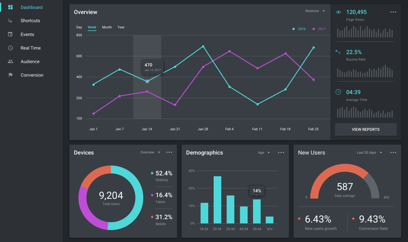Toggle the 2016 series legend

(x=299, y=29)
